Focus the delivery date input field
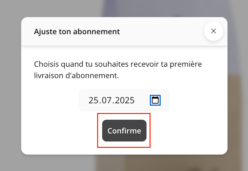Viewport: 248px width, 171px height. [114, 100]
